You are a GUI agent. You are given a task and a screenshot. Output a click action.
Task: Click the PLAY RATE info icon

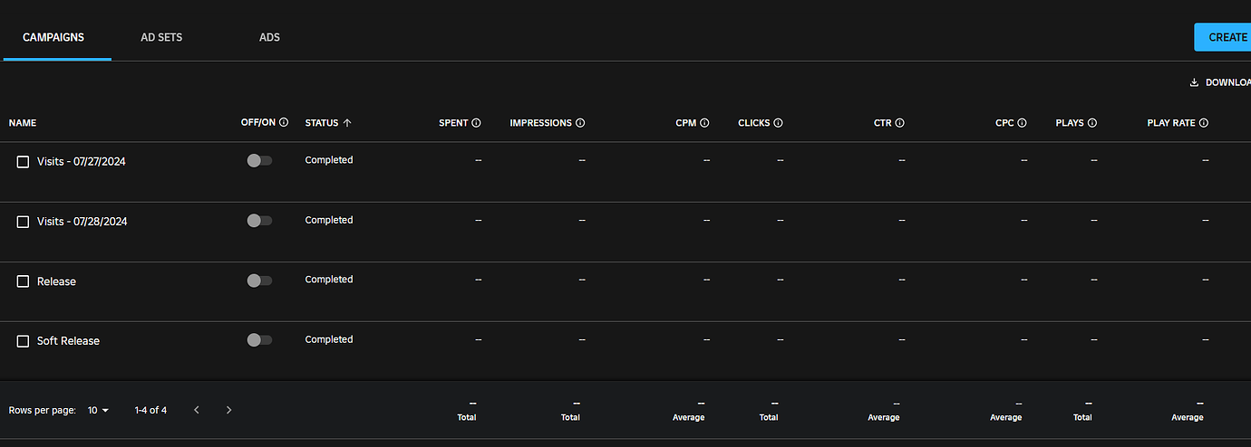point(1203,123)
